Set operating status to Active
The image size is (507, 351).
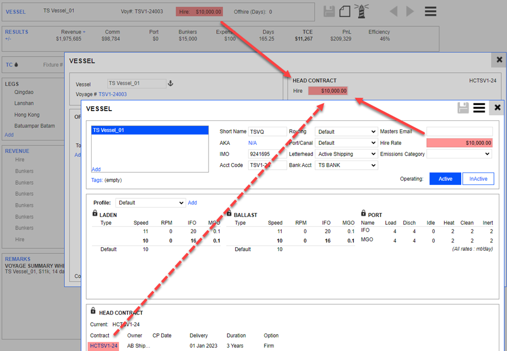click(445, 179)
